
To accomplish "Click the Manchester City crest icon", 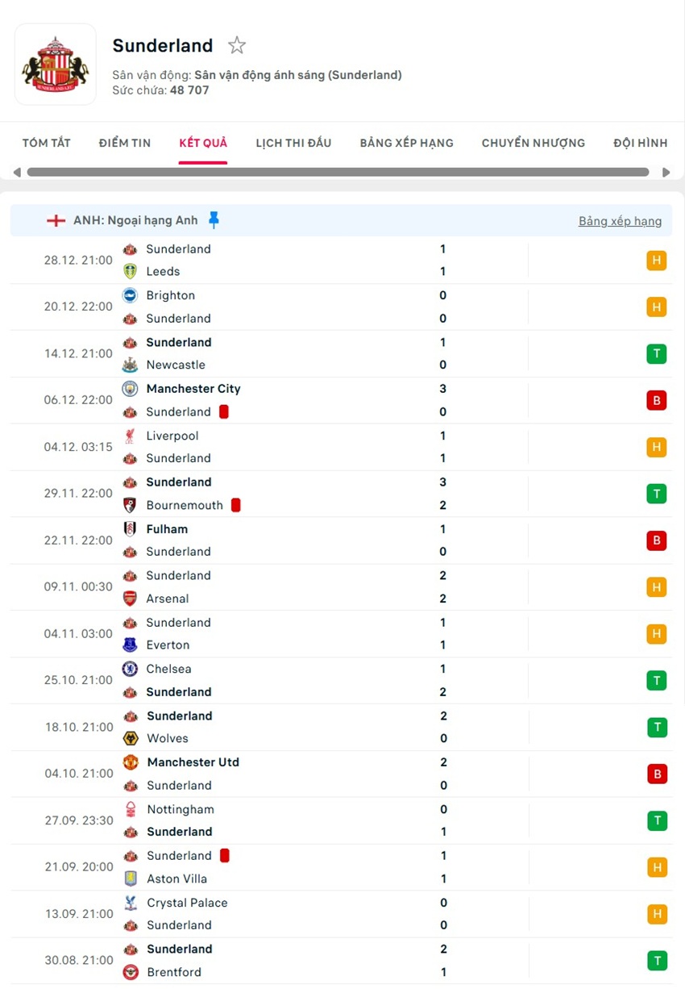I will point(130,389).
